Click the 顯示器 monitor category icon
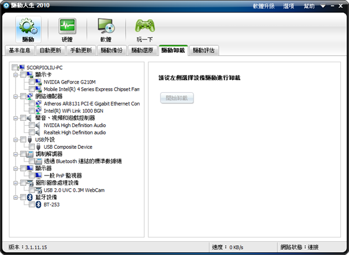Viewport: 349px width, 255px height. point(30,168)
